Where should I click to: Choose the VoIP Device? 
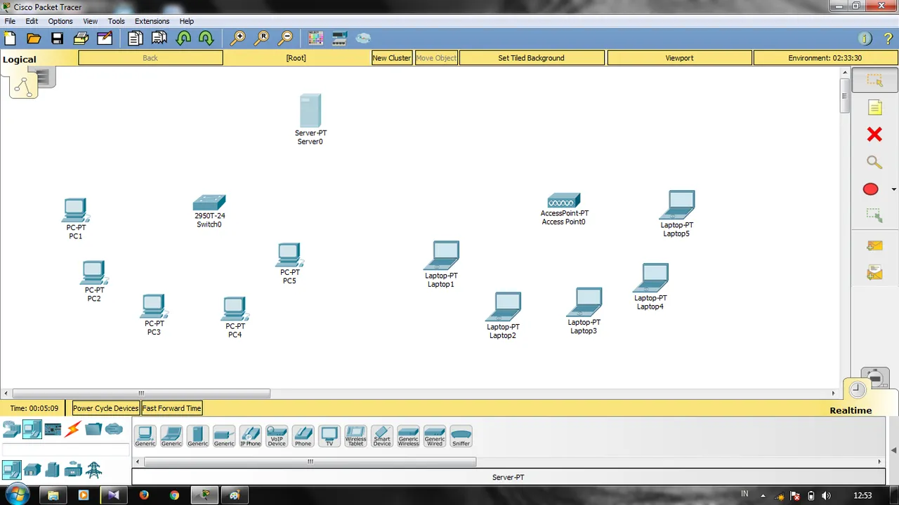[x=277, y=436]
